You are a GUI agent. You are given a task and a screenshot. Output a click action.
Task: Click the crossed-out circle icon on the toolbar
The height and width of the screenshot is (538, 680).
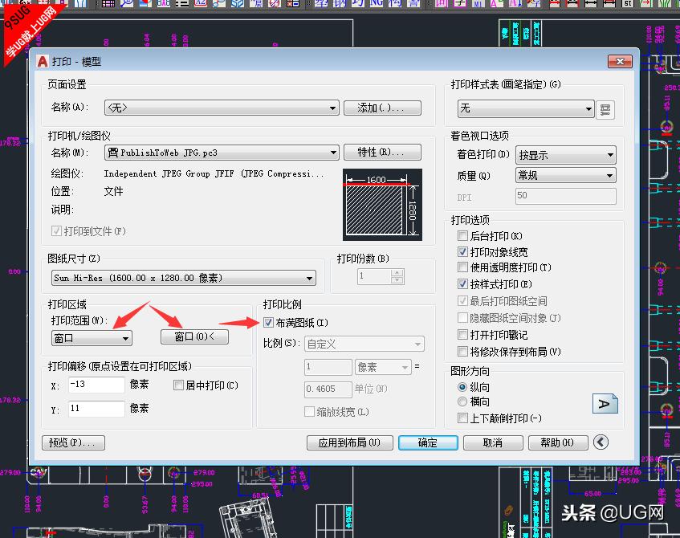pos(274,6)
